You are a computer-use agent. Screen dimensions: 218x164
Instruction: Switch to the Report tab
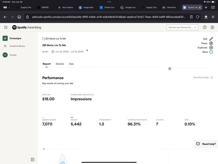coord(47,64)
